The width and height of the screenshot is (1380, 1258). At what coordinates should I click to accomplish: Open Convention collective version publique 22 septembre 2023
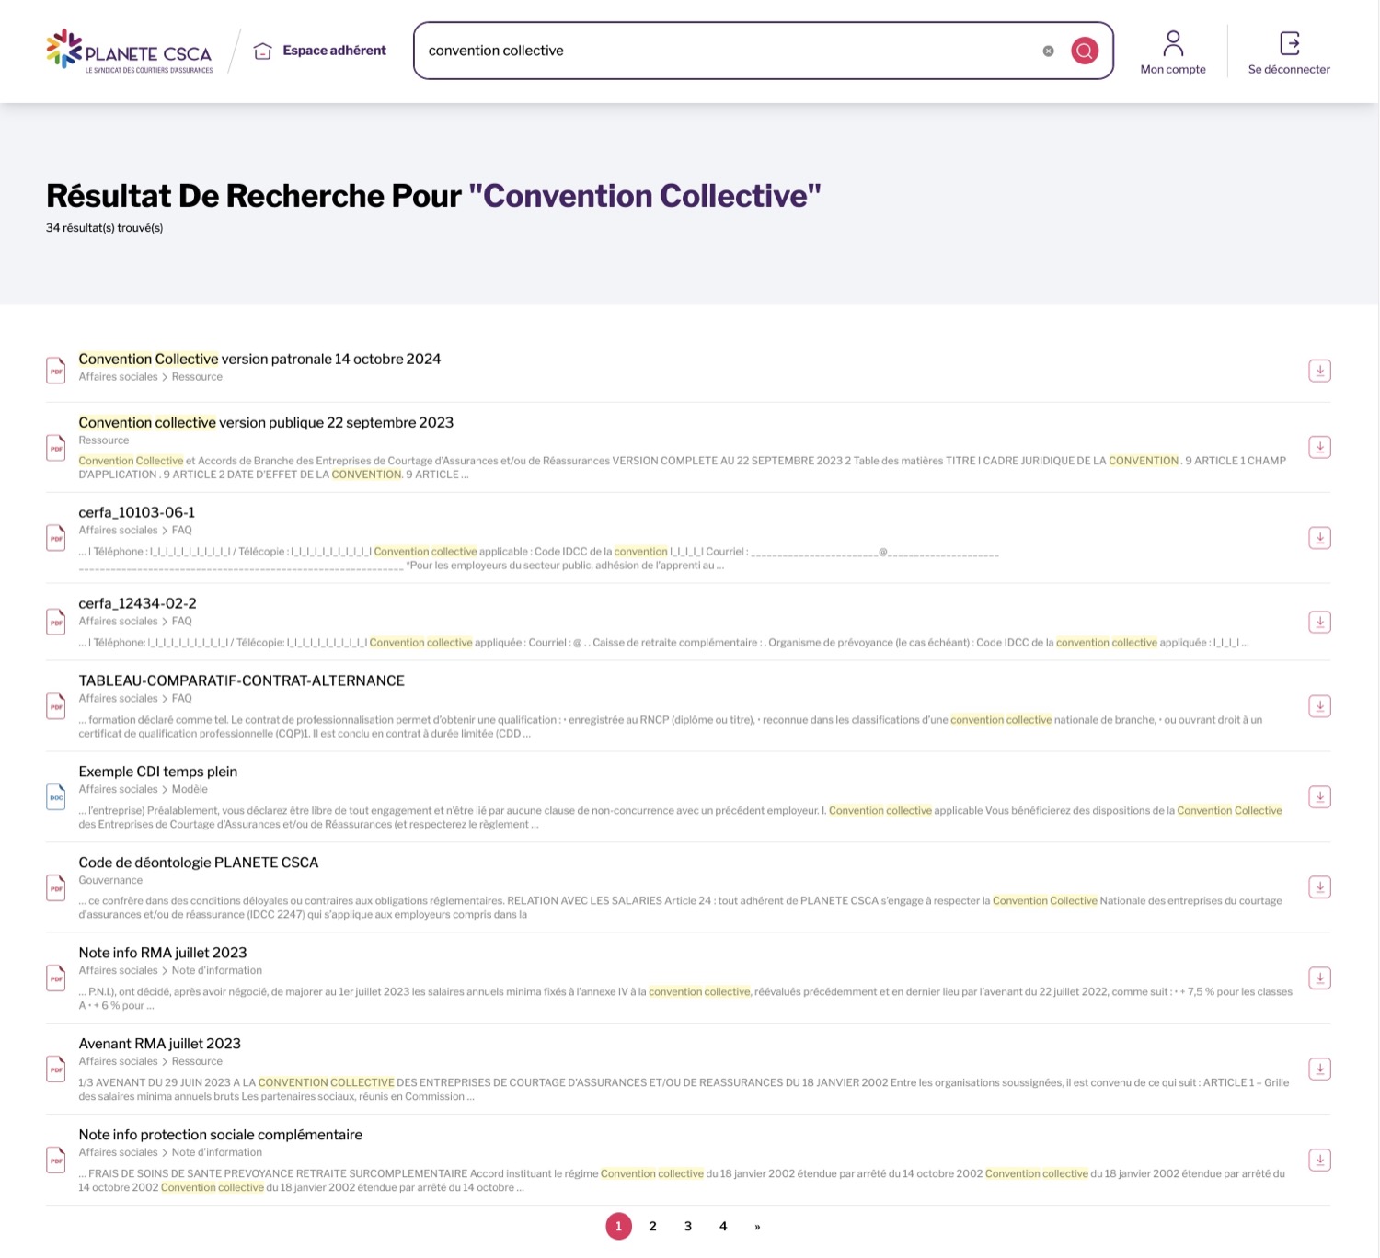pos(266,423)
